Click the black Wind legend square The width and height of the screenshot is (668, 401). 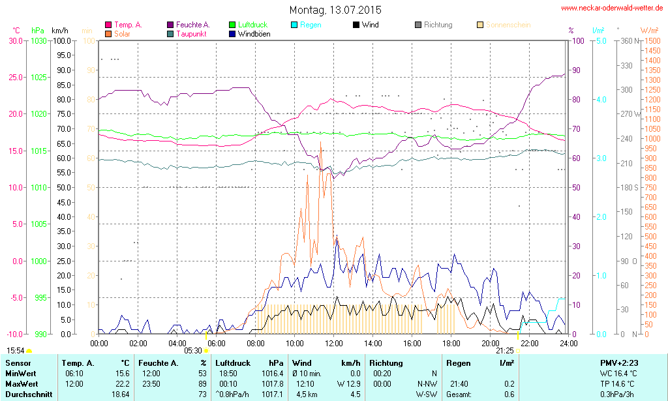pyautogui.click(x=356, y=25)
